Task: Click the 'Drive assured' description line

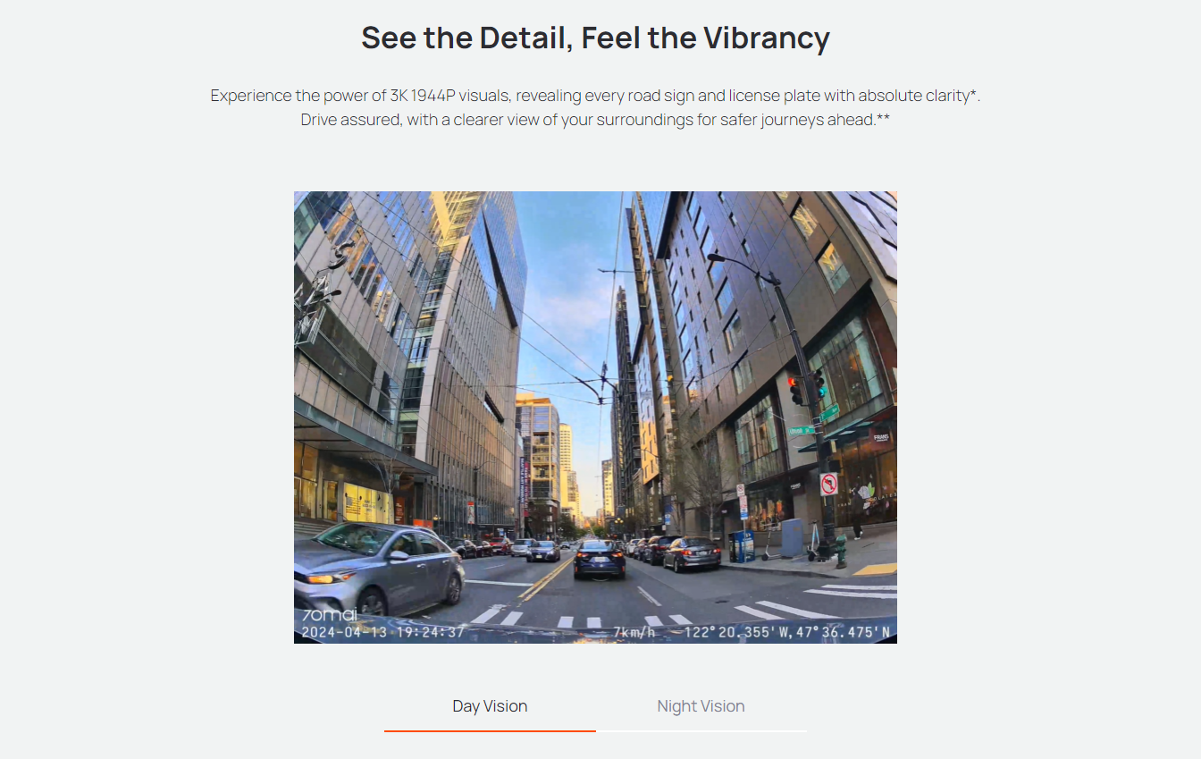Action: coord(595,120)
